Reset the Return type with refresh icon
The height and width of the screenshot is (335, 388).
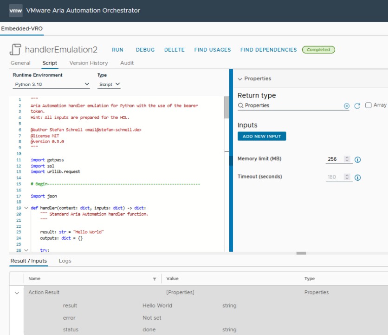(357, 106)
